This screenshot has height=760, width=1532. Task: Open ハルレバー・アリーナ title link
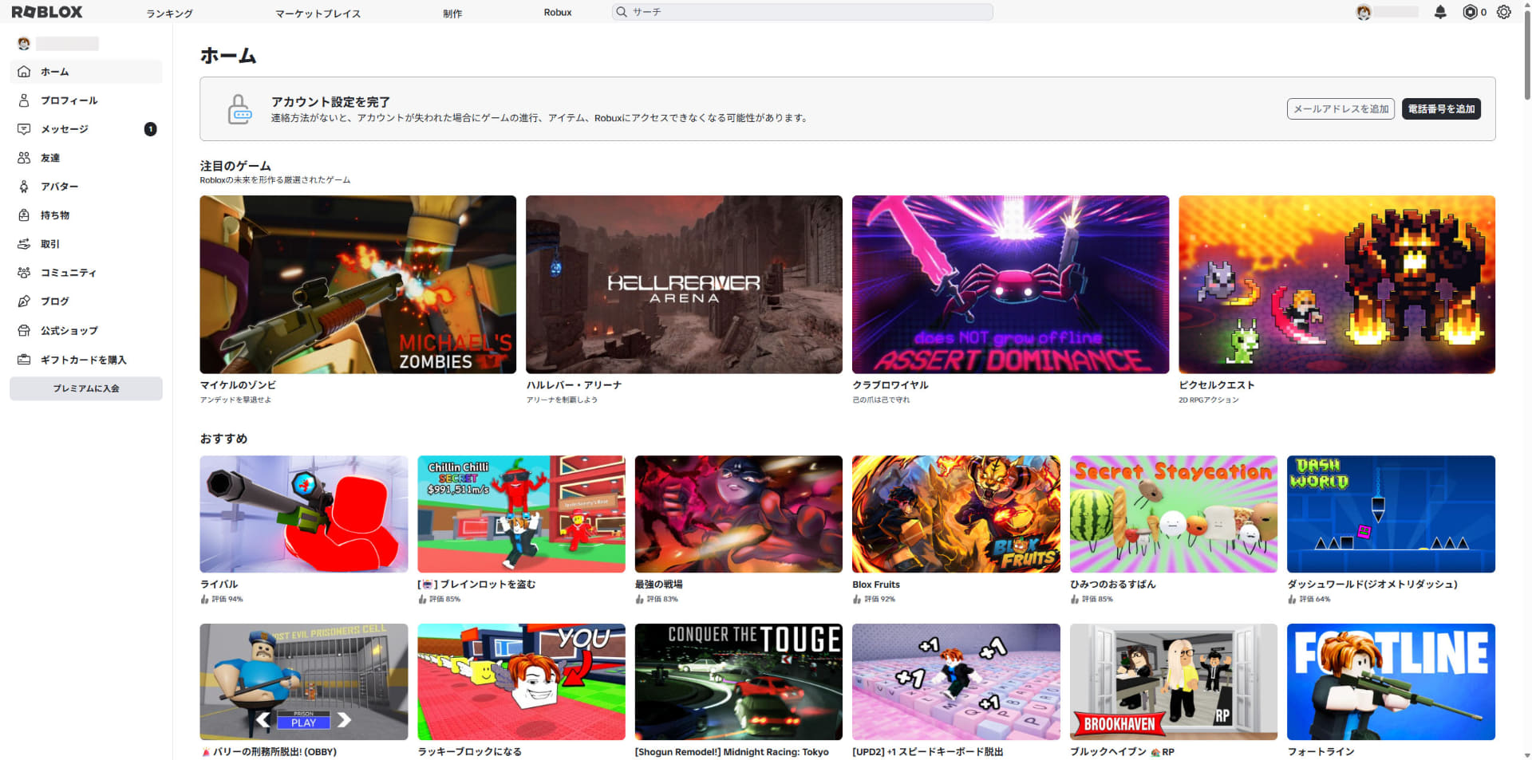point(574,385)
